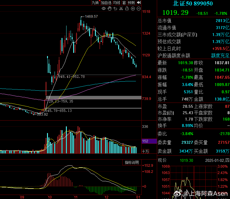Click the undo arrow icon
230x199 pixels.
click(x=115, y=8)
